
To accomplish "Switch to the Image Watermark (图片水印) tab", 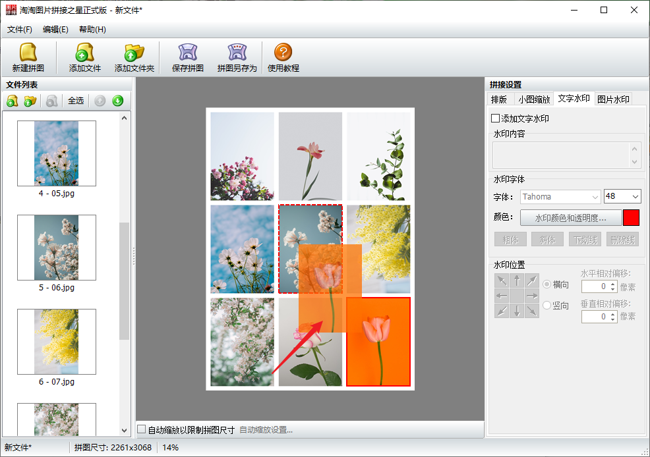I will coord(613,99).
